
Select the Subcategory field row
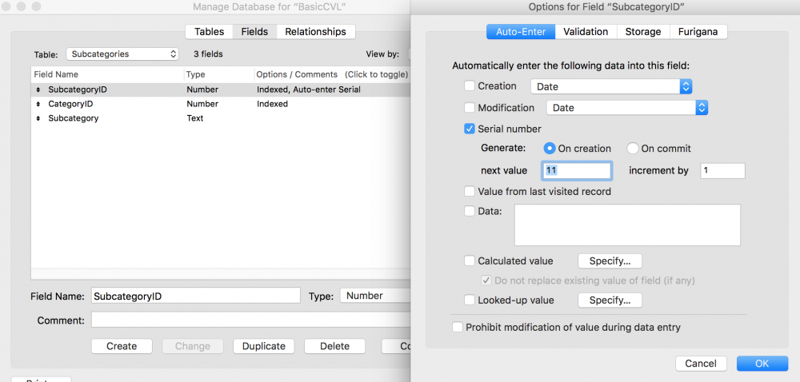74,118
